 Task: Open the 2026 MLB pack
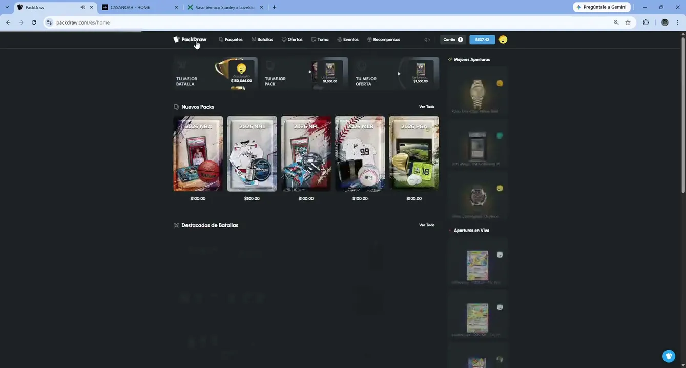(360, 153)
